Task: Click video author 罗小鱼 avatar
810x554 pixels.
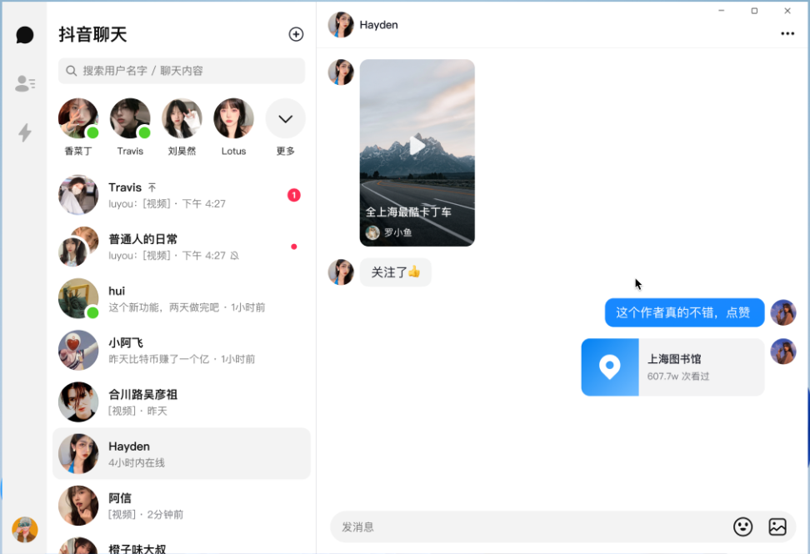Action: [x=372, y=233]
